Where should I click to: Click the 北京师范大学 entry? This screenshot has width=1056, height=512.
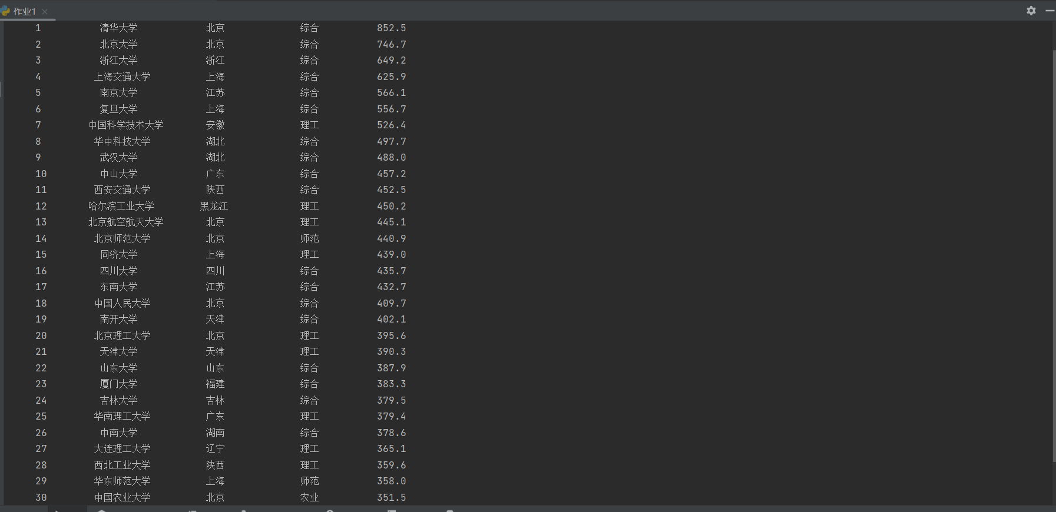click(x=122, y=238)
